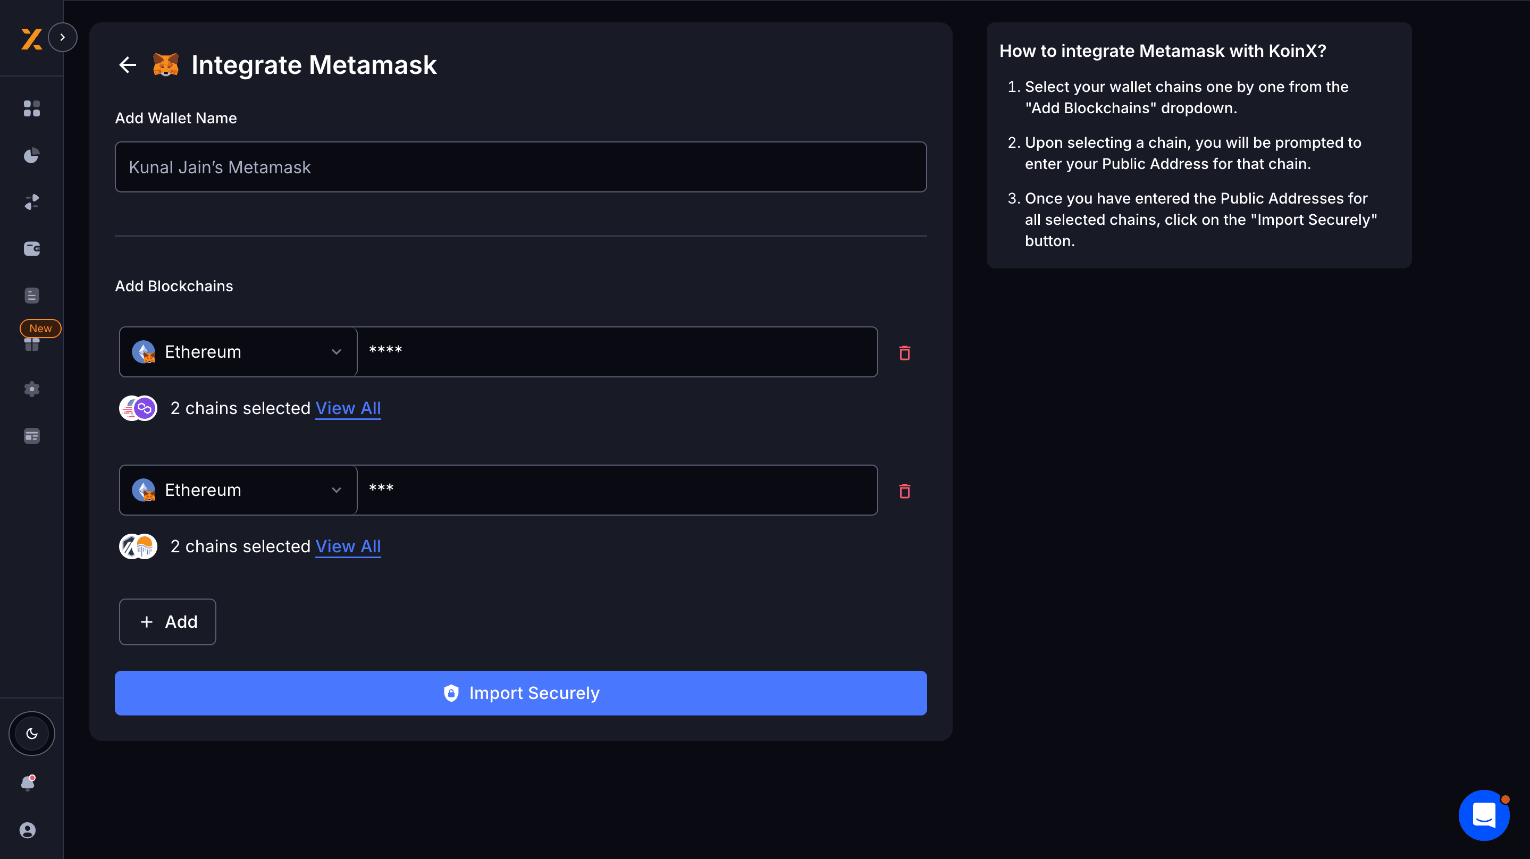Open the user profile icon
The width and height of the screenshot is (1530, 859).
point(27,830)
